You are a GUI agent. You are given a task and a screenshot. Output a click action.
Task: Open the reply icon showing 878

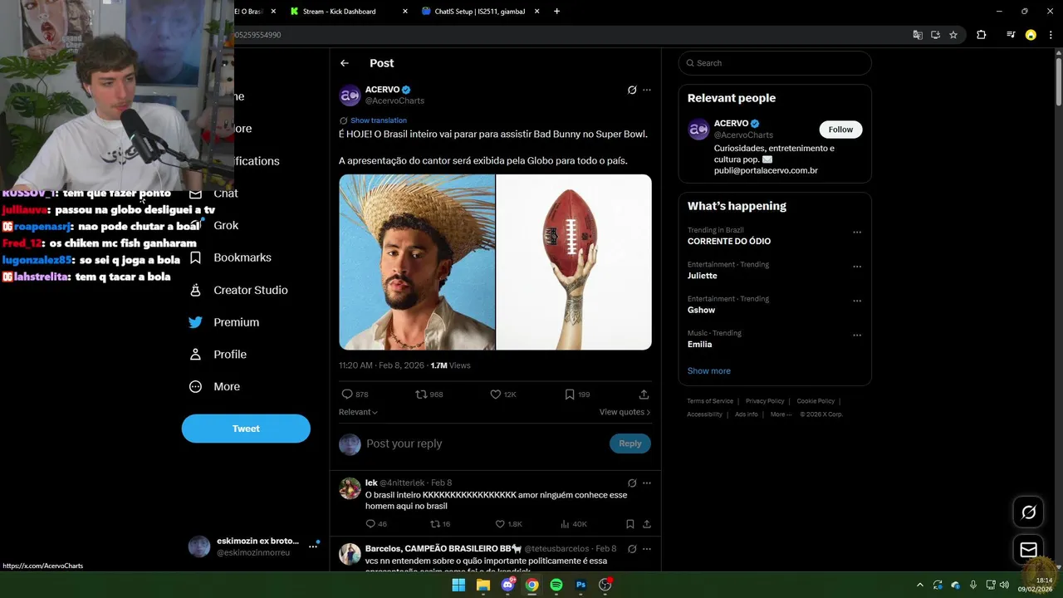coord(347,395)
